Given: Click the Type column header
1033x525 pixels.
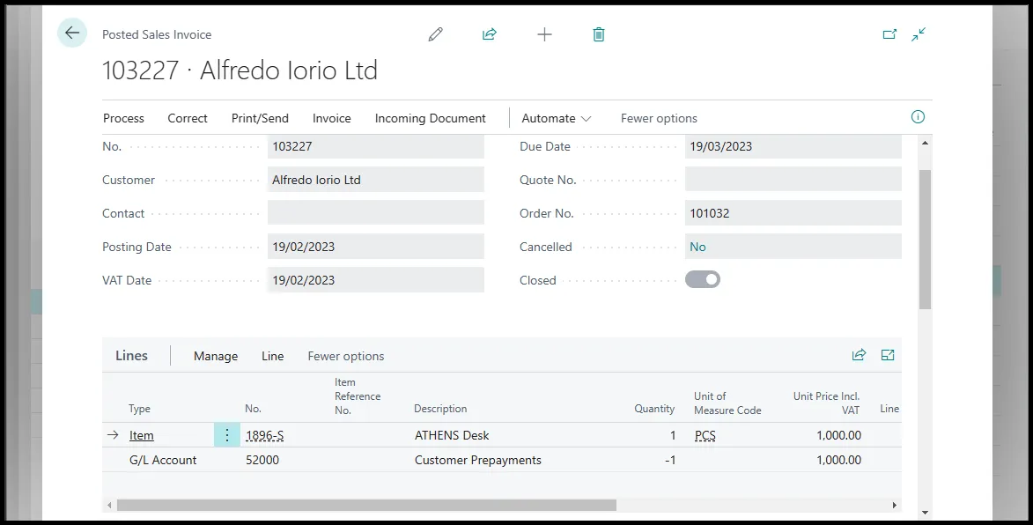Looking at the screenshot, I should pos(139,409).
